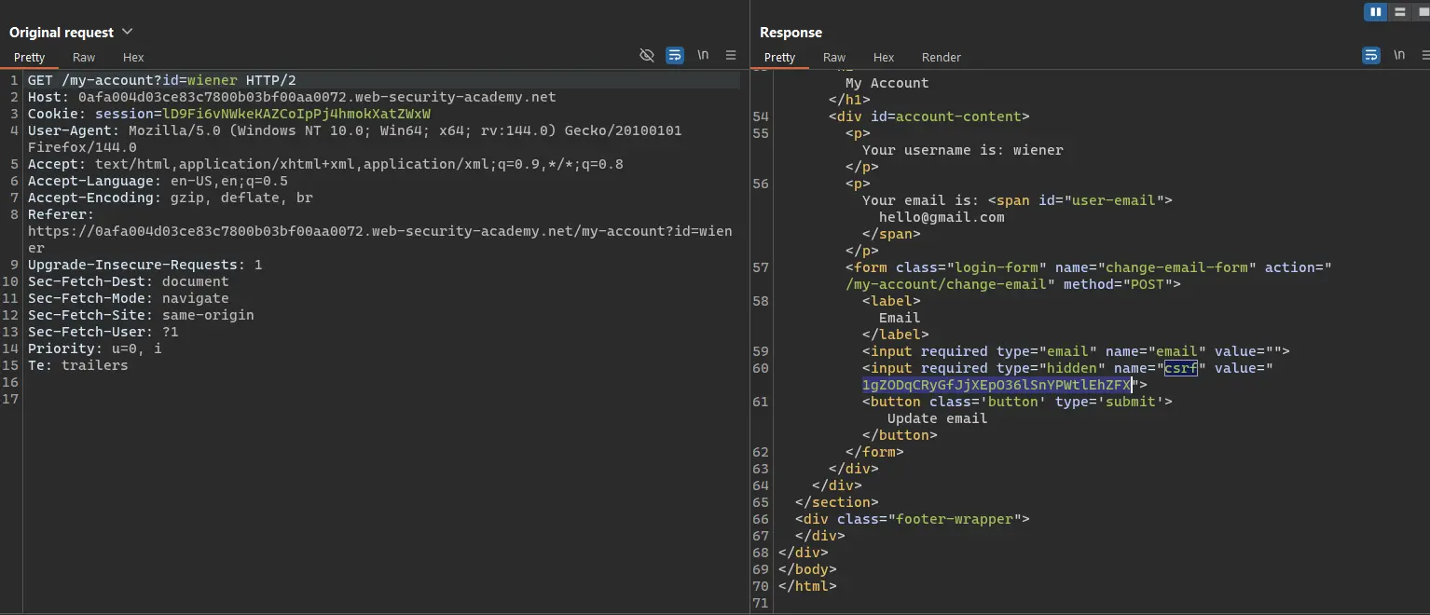
Task: Click the session cookie value in the request
Action: tap(296, 115)
